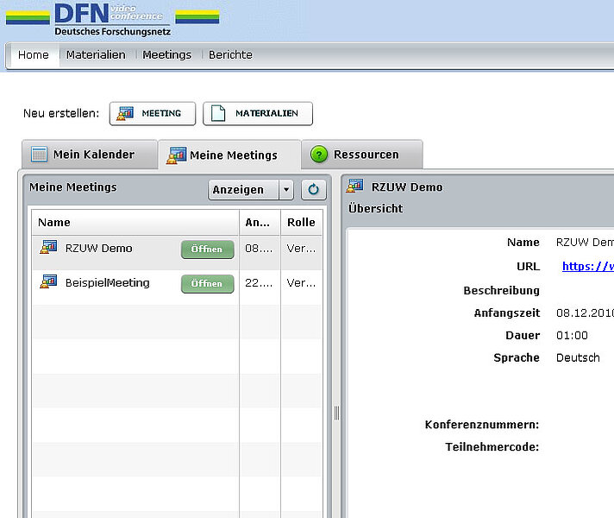Image resolution: width=614 pixels, height=518 pixels.
Task: Follow the meeting URL link
Action: click(587, 267)
